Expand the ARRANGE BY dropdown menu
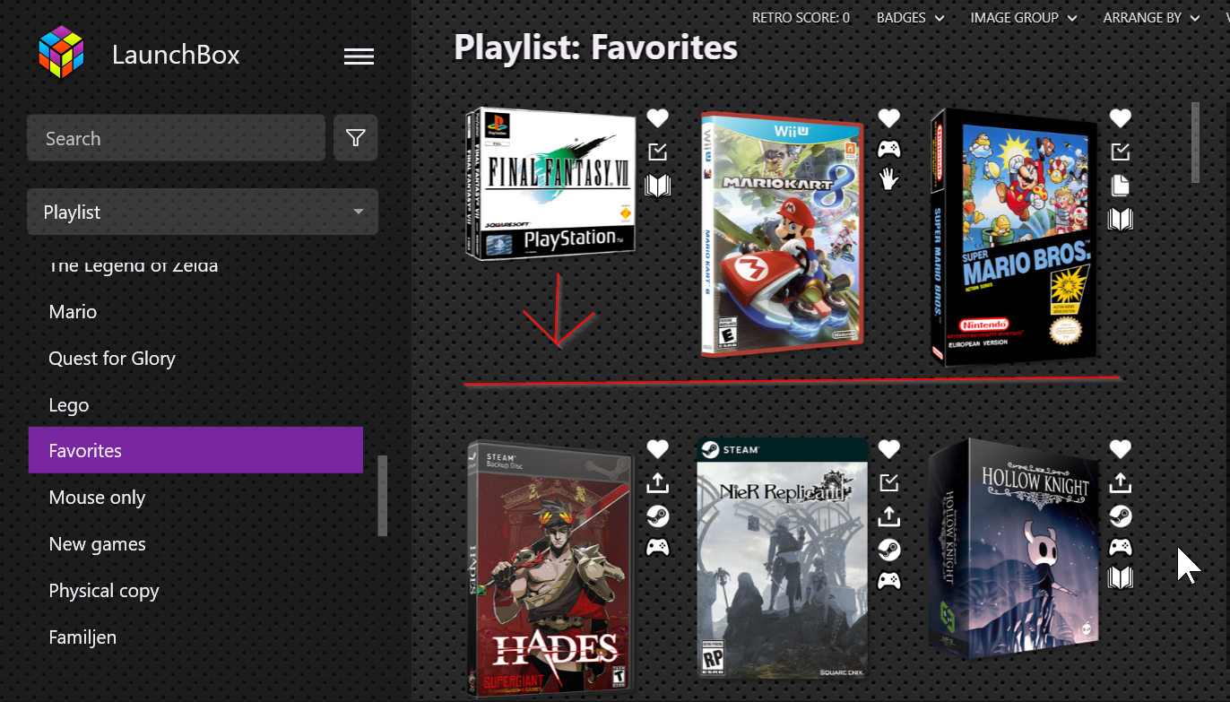This screenshot has width=1230, height=702. [1152, 17]
